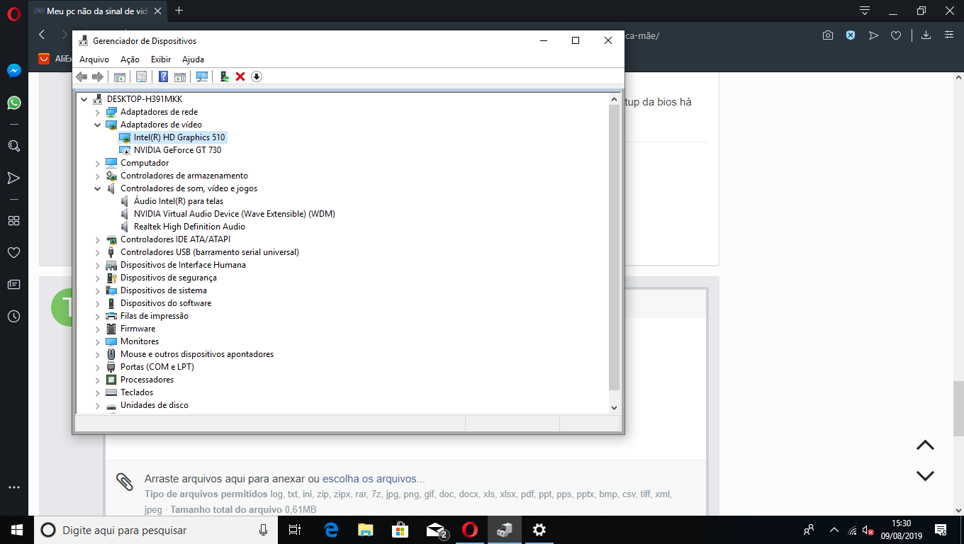Click page scroll-to-bottom chevron button
964x544 pixels.
(925, 475)
